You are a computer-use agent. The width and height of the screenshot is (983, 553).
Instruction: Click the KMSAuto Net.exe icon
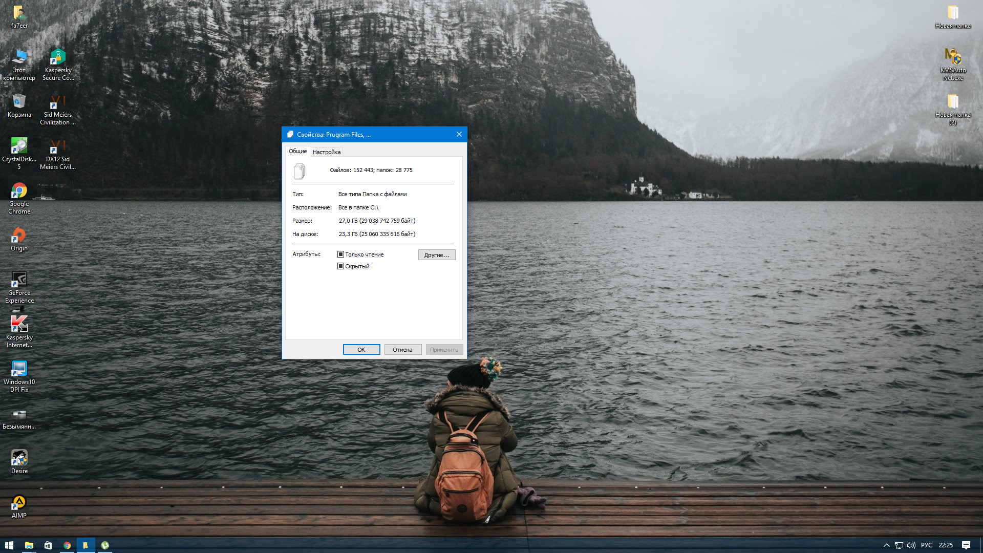(953, 57)
